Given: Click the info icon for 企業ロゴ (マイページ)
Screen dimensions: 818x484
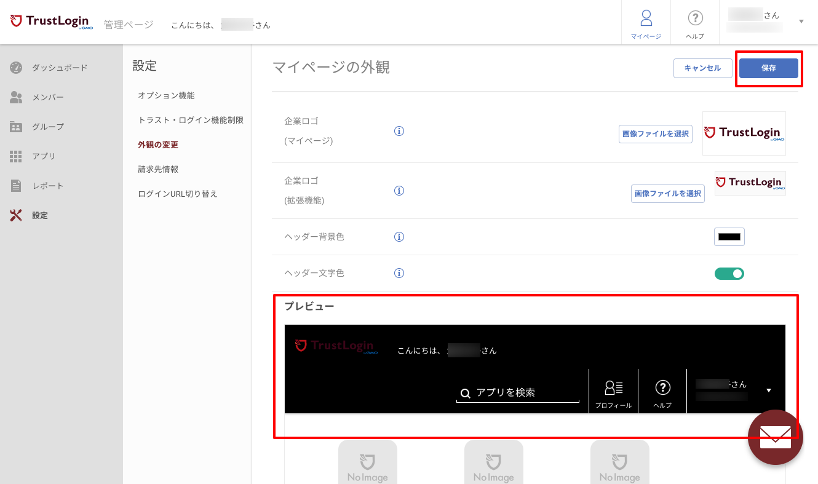Looking at the screenshot, I should 399,131.
